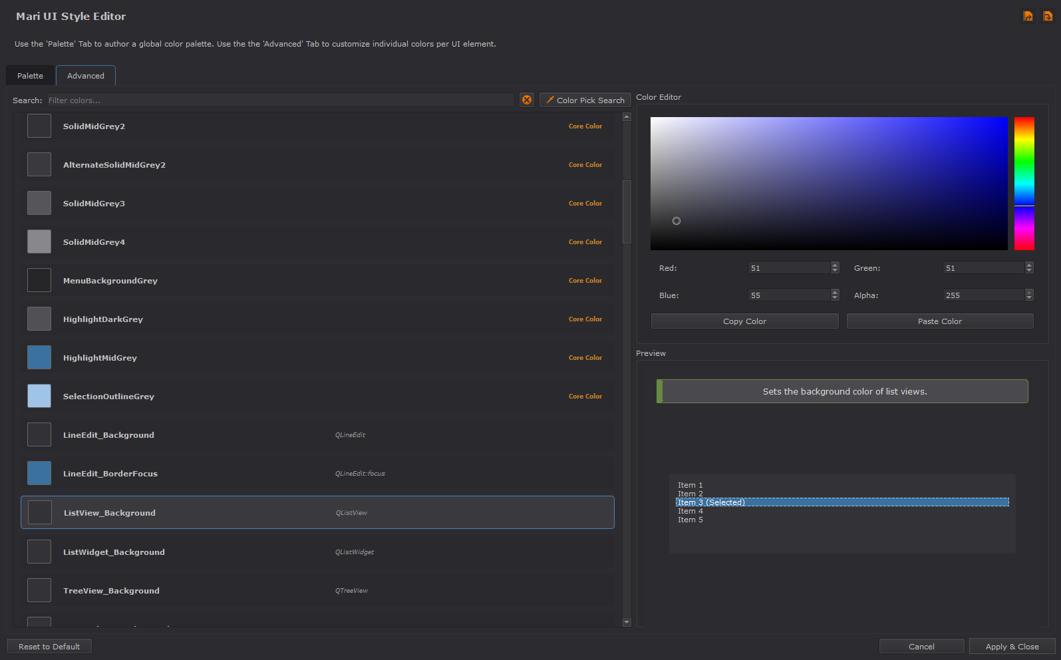
Task: Select the TreeView_Background list entry
Action: [x=111, y=591]
